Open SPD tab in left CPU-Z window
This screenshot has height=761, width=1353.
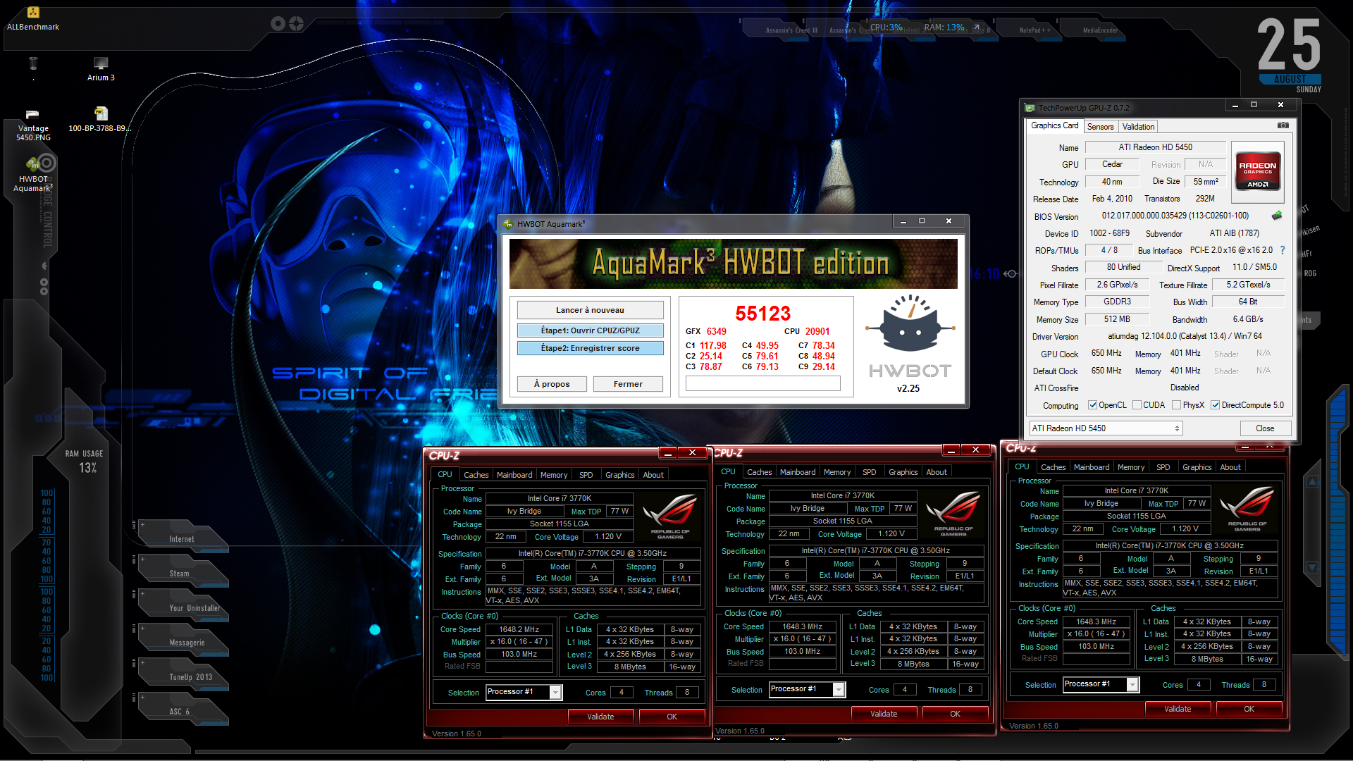[x=586, y=475]
